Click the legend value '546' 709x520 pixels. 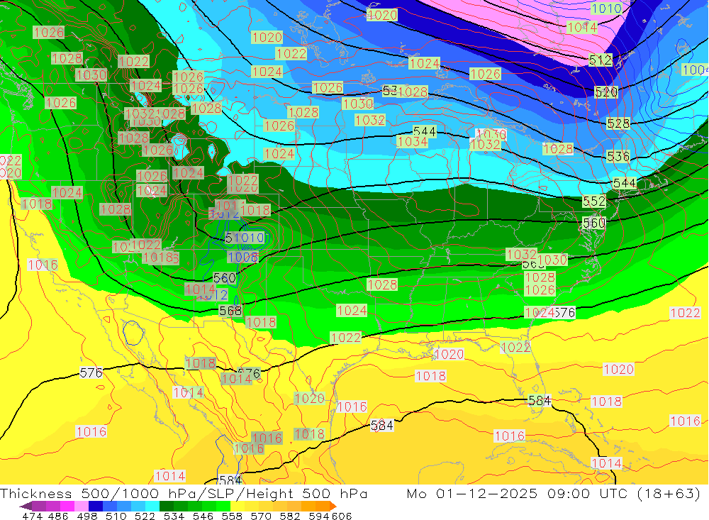pyautogui.click(x=203, y=516)
